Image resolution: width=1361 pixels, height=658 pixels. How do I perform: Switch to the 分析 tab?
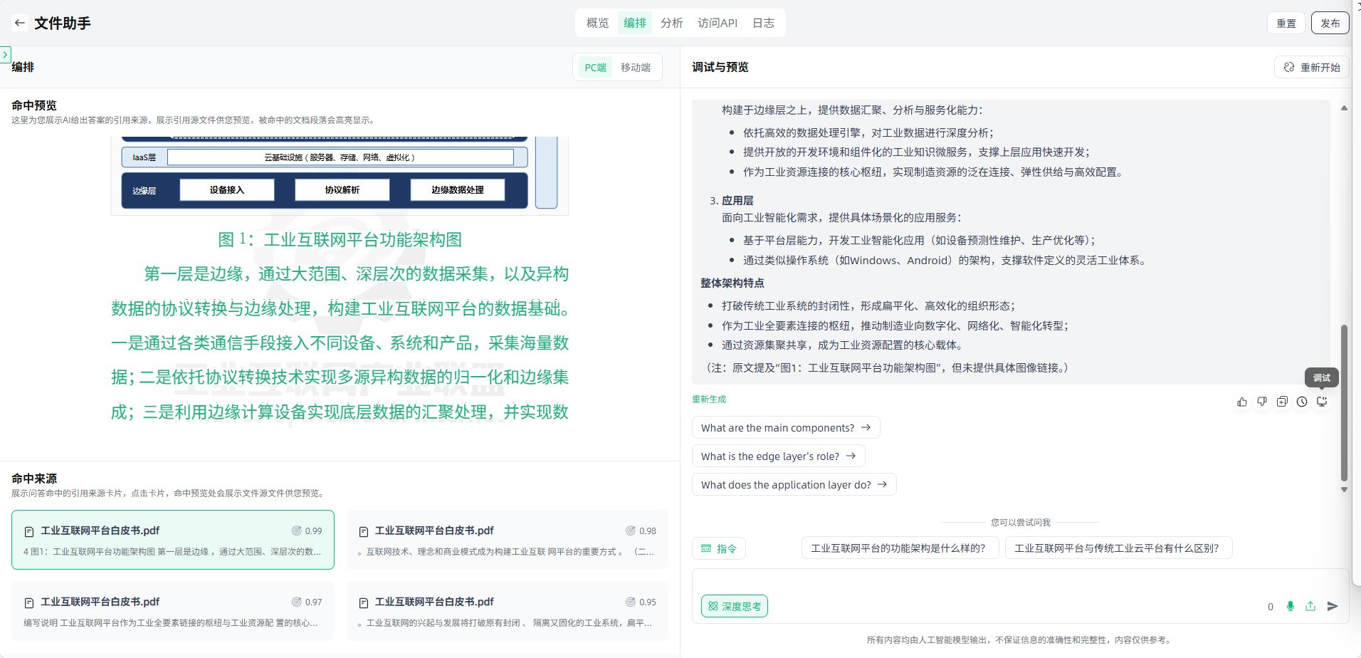pos(671,23)
